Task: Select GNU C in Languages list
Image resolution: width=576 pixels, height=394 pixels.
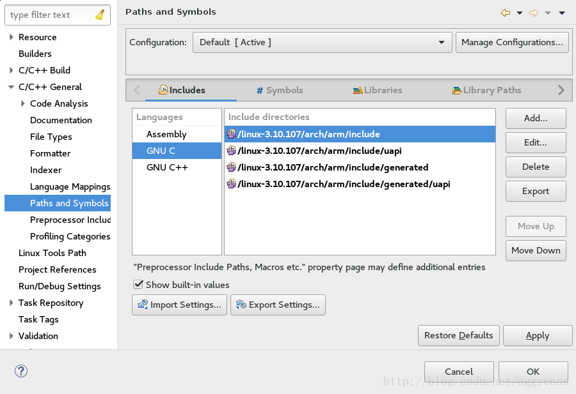Action: point(177,151)
